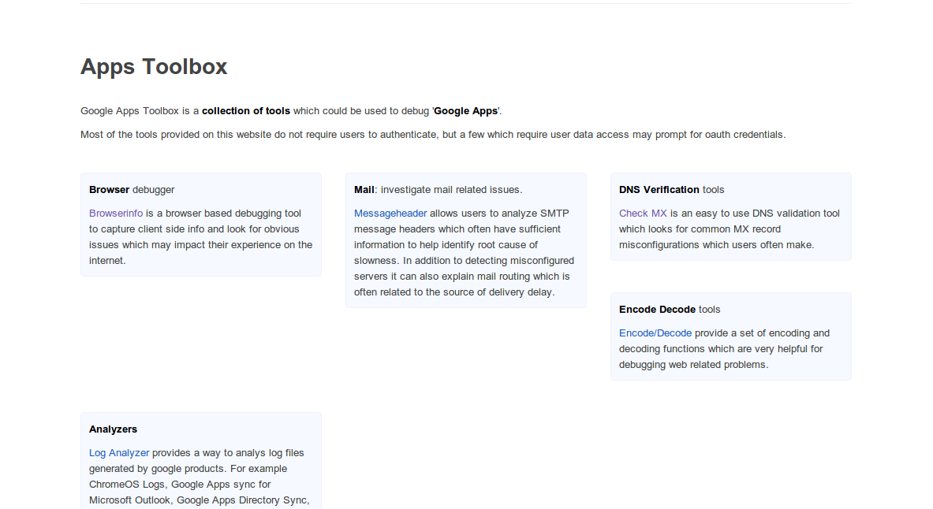Click the Check MX link
Screen dimensions: 933x509
click(x=643, y=214)
